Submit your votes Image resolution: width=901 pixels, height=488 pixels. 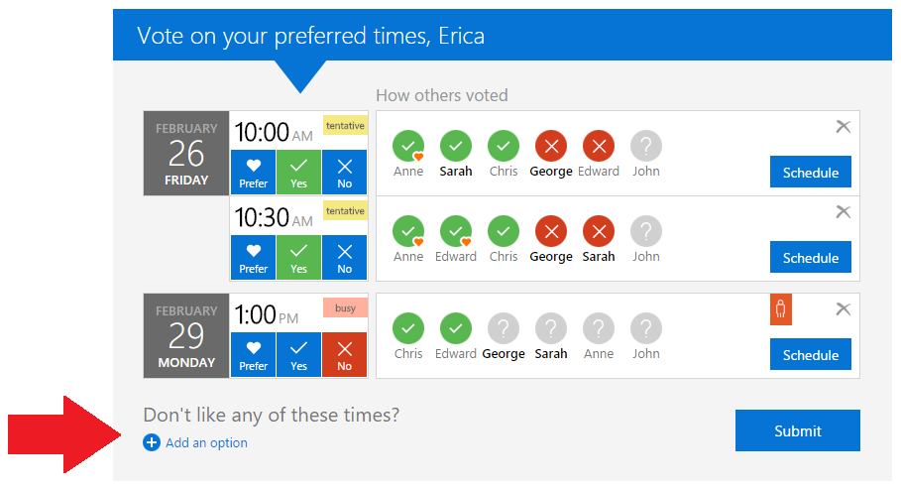[x=798, y=430]
